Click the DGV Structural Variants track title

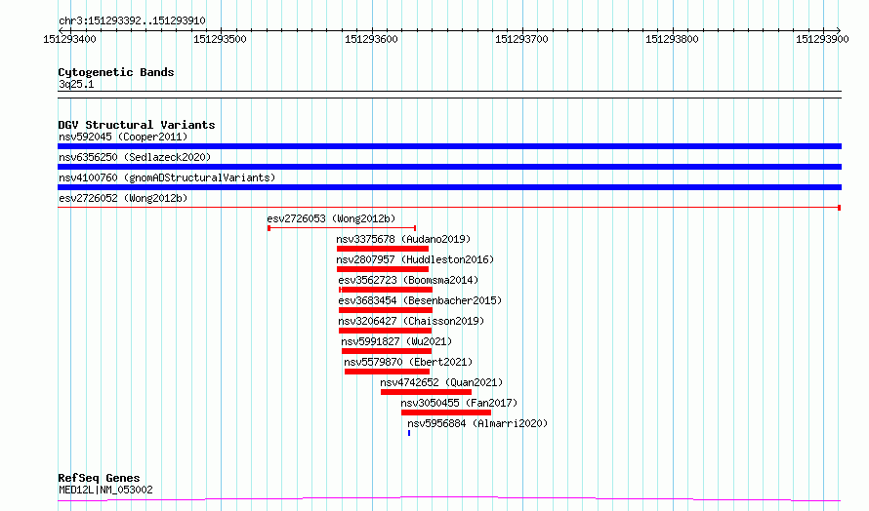pyautogui.click(x=137, y=125)
